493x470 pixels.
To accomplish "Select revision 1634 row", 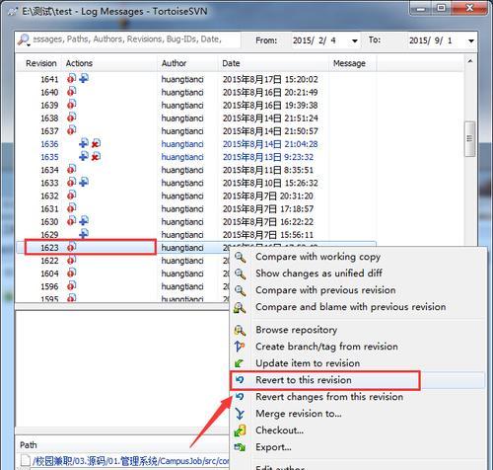I will [196, 170].
